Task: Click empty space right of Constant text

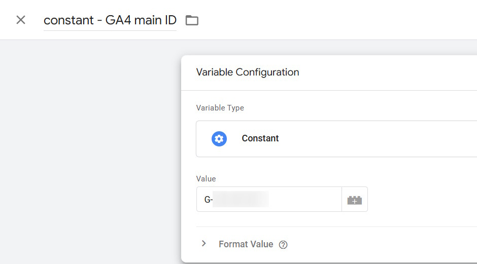Action: tap(377, 139)
